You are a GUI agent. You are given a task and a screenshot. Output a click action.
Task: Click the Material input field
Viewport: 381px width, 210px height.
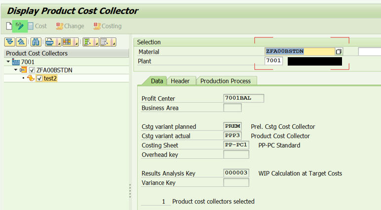coord(300,51)
